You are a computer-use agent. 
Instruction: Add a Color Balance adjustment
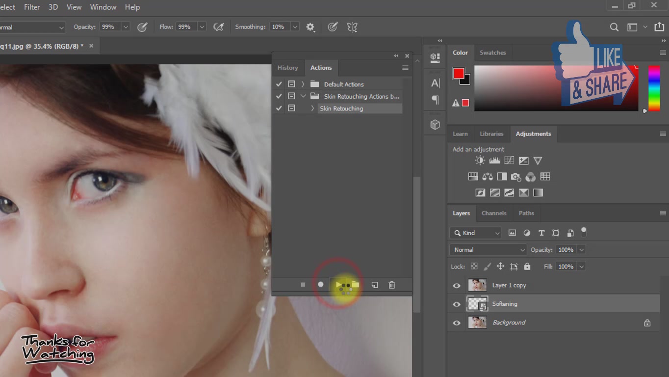(487, 177)
